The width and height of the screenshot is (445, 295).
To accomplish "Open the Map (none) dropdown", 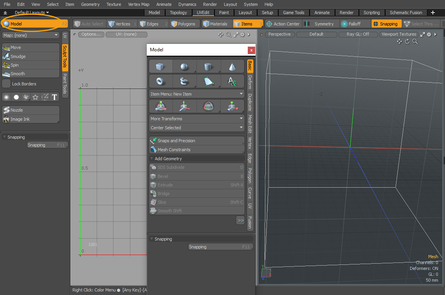I will click(31, 35).
